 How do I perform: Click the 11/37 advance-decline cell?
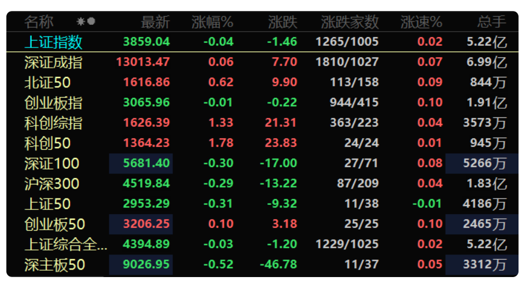[362, 265]
